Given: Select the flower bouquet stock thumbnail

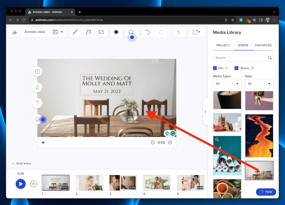Looking at the screenshot, I should point(259,101).
